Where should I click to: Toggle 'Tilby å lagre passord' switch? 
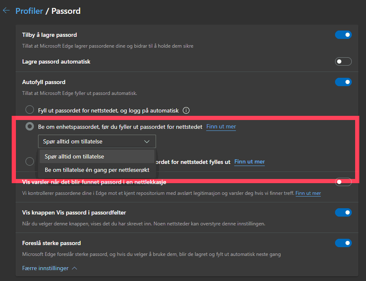(343, 35)
